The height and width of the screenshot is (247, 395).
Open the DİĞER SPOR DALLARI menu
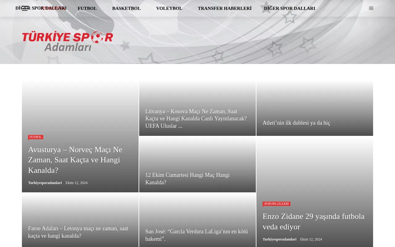(x=289, y=8)
